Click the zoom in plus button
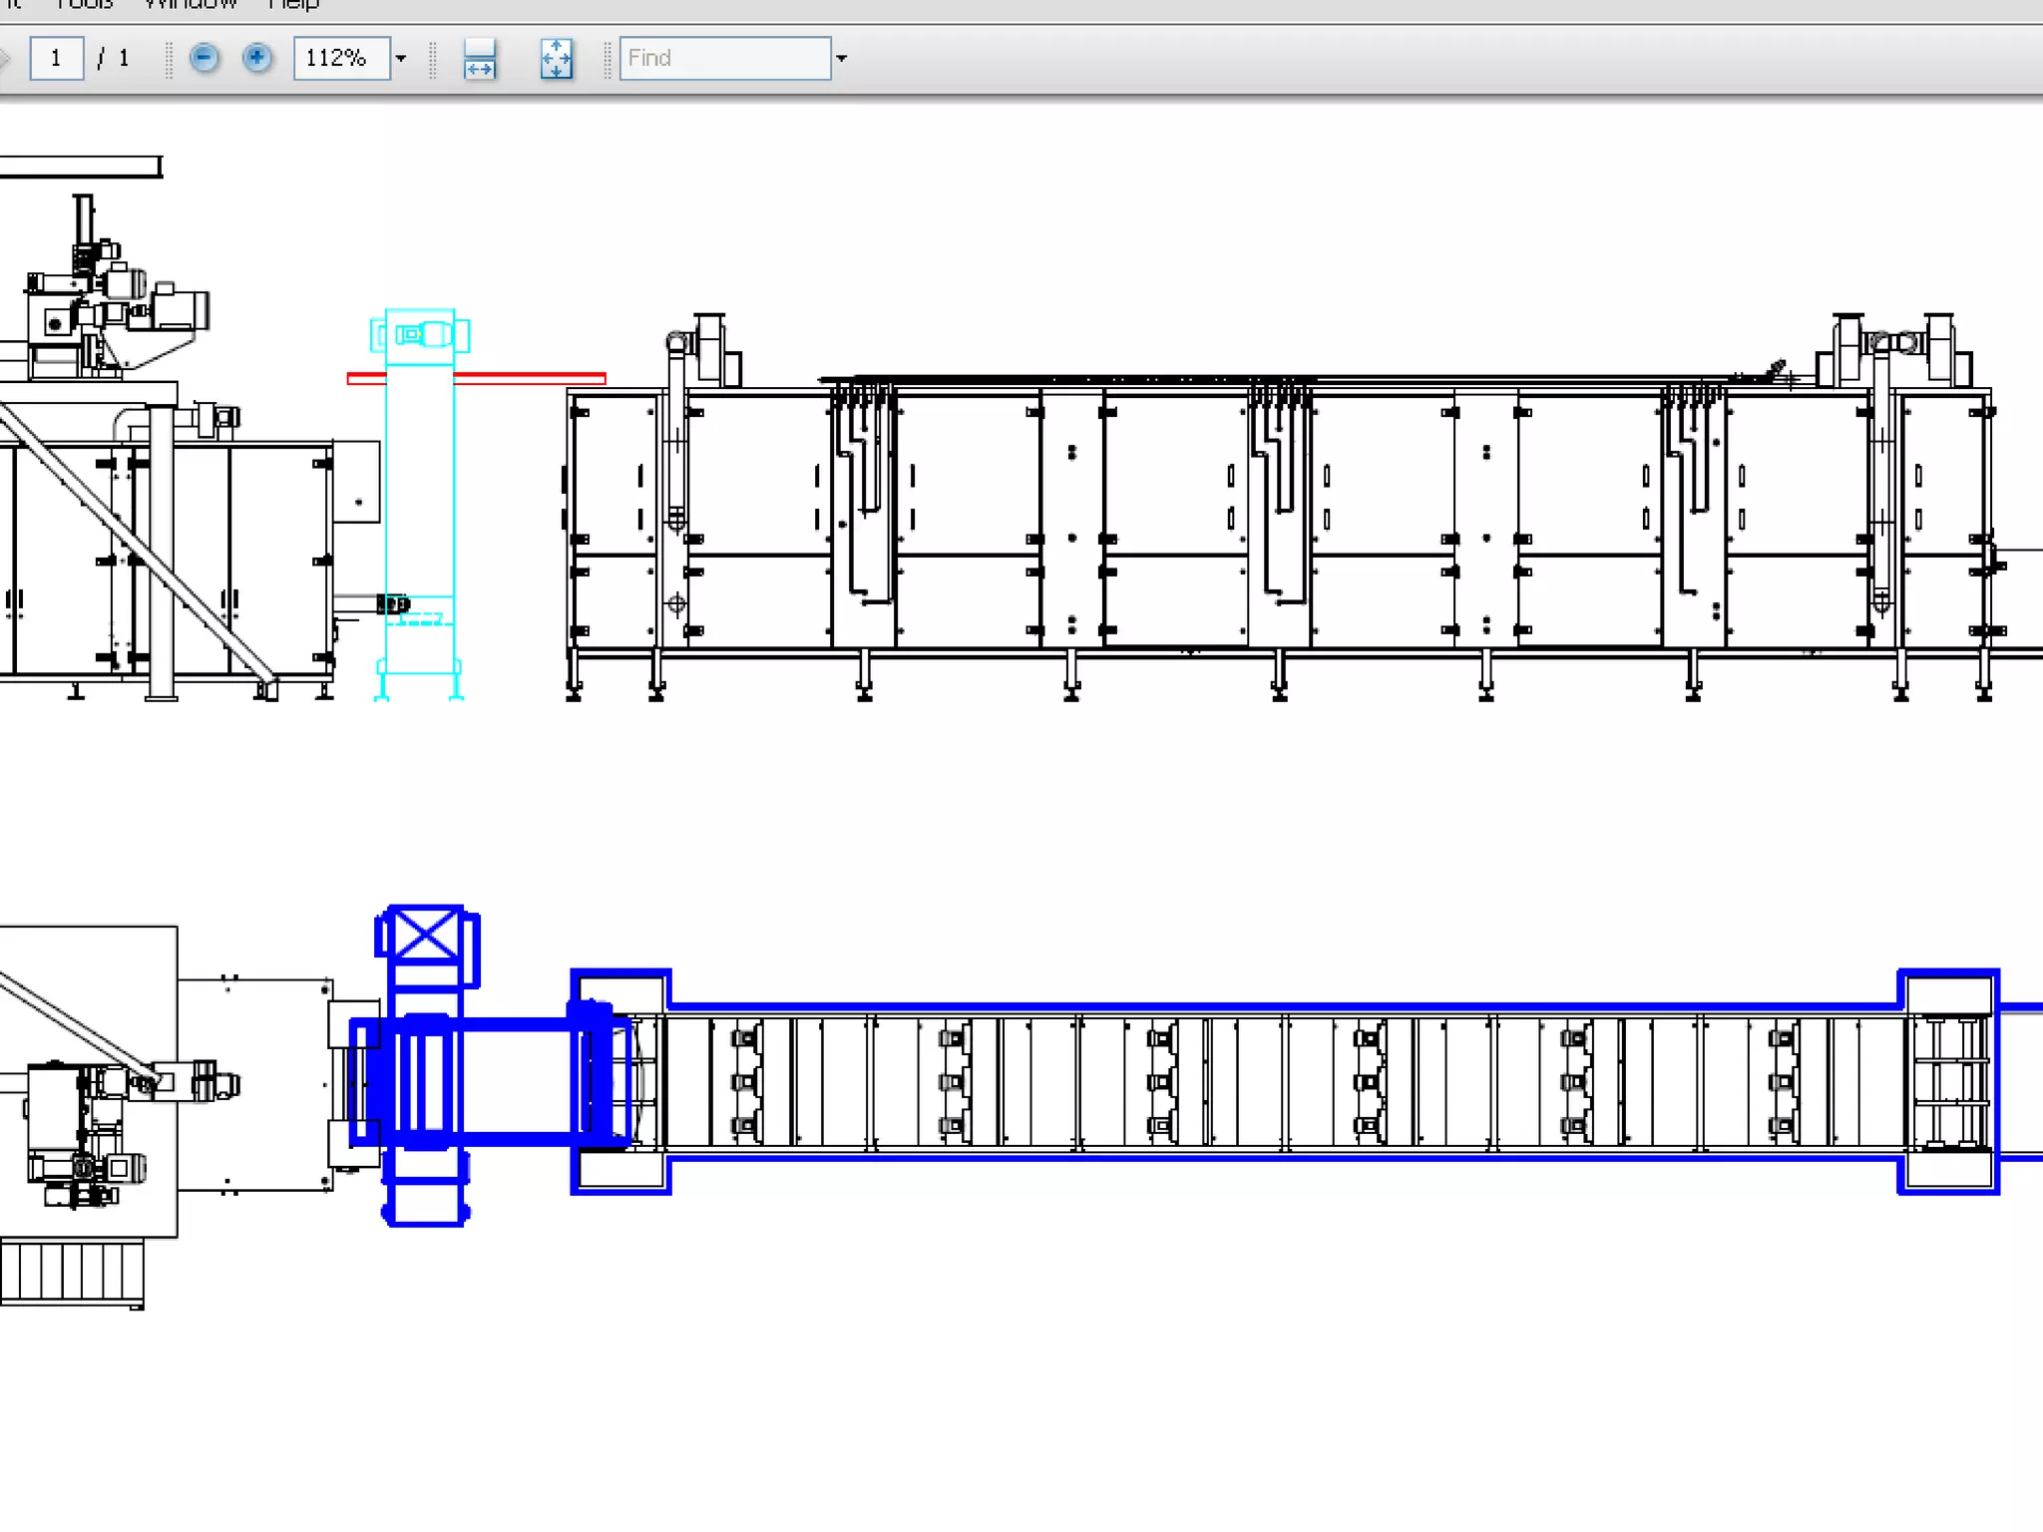The width and height of the screenshot is (2043, 1532). pyautogui.click(x=257, y=58)
